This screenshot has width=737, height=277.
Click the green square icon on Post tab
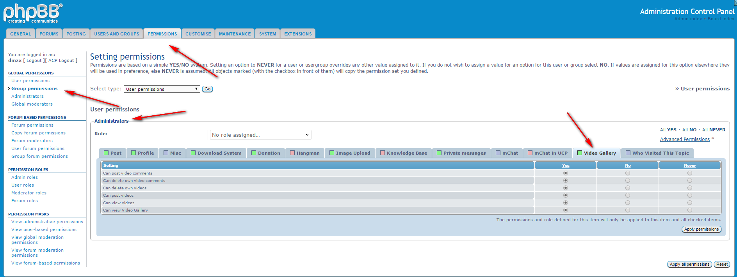click(106, 153)
